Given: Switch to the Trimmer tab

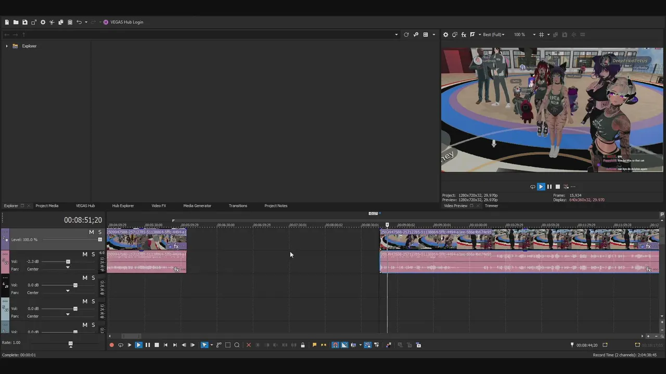Looking at the screenshot, I should [492, 206].
